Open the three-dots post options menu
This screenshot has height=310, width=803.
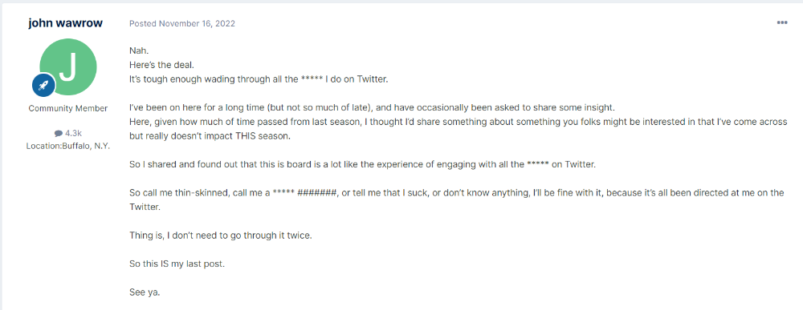[782, 23]
